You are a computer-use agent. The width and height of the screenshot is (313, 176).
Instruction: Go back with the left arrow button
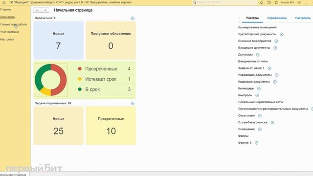click(x=37, y=10)
